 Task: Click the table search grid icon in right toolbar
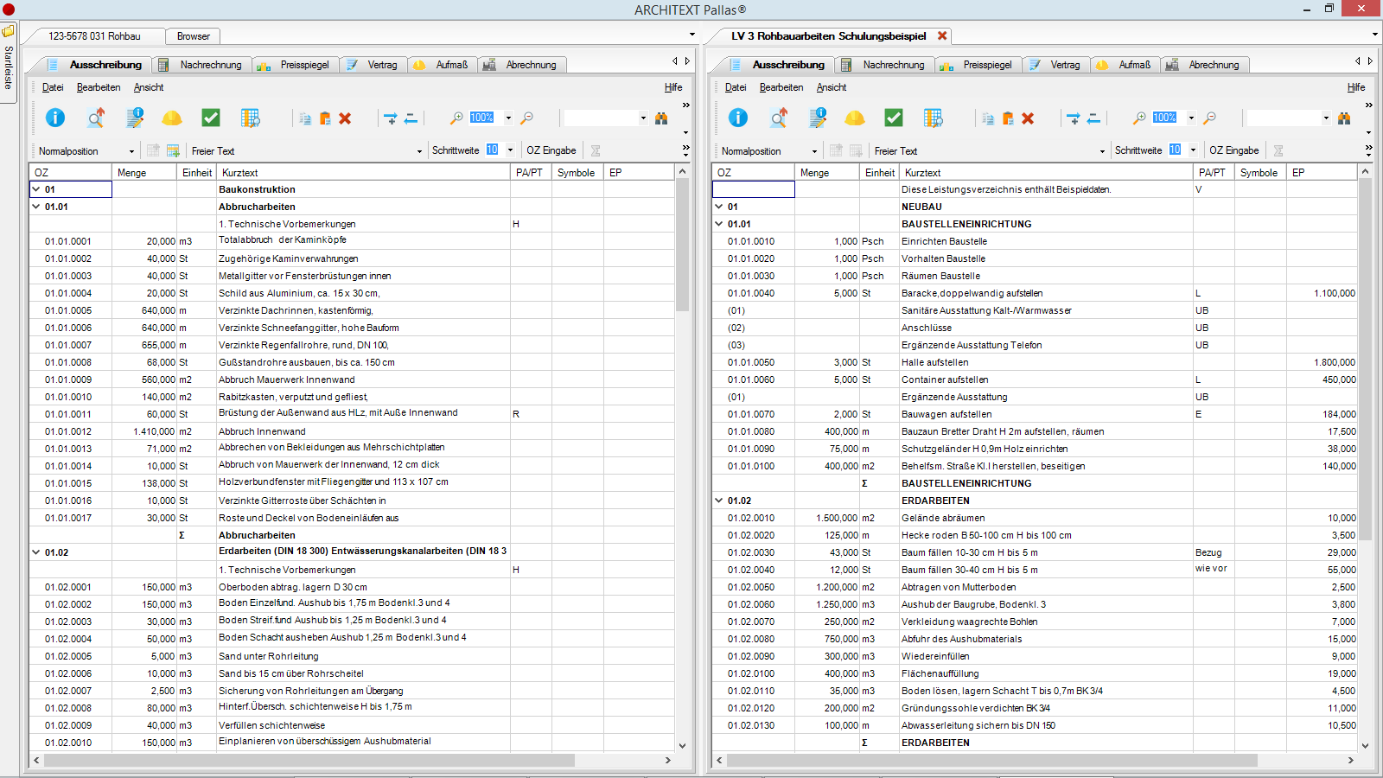[x=933, y=118]
